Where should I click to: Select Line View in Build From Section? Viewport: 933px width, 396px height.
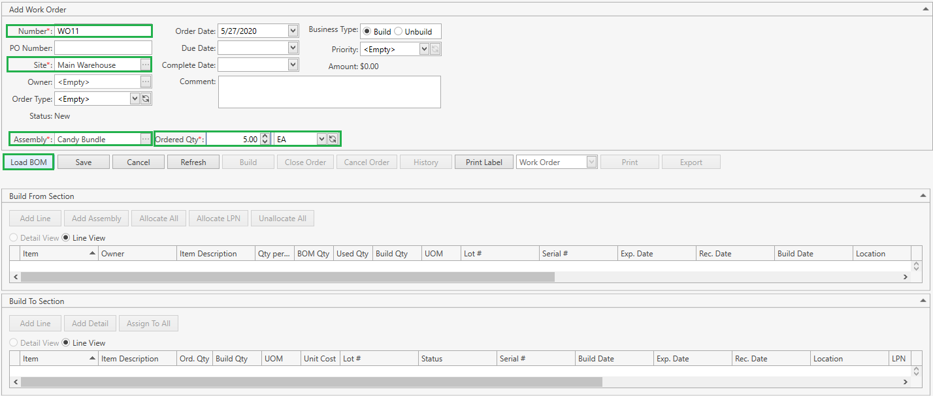click(x=67, y=238)
